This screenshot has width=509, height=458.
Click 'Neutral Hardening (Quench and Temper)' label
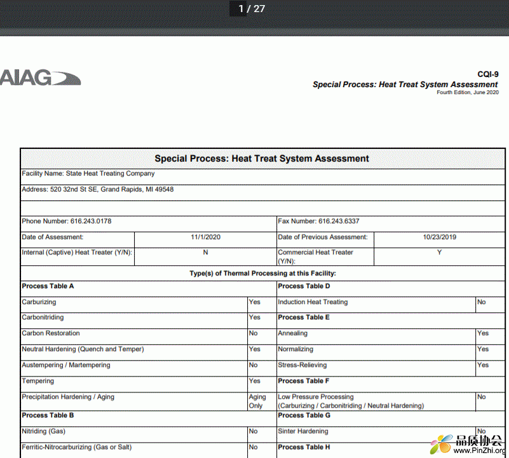[83, 349]
